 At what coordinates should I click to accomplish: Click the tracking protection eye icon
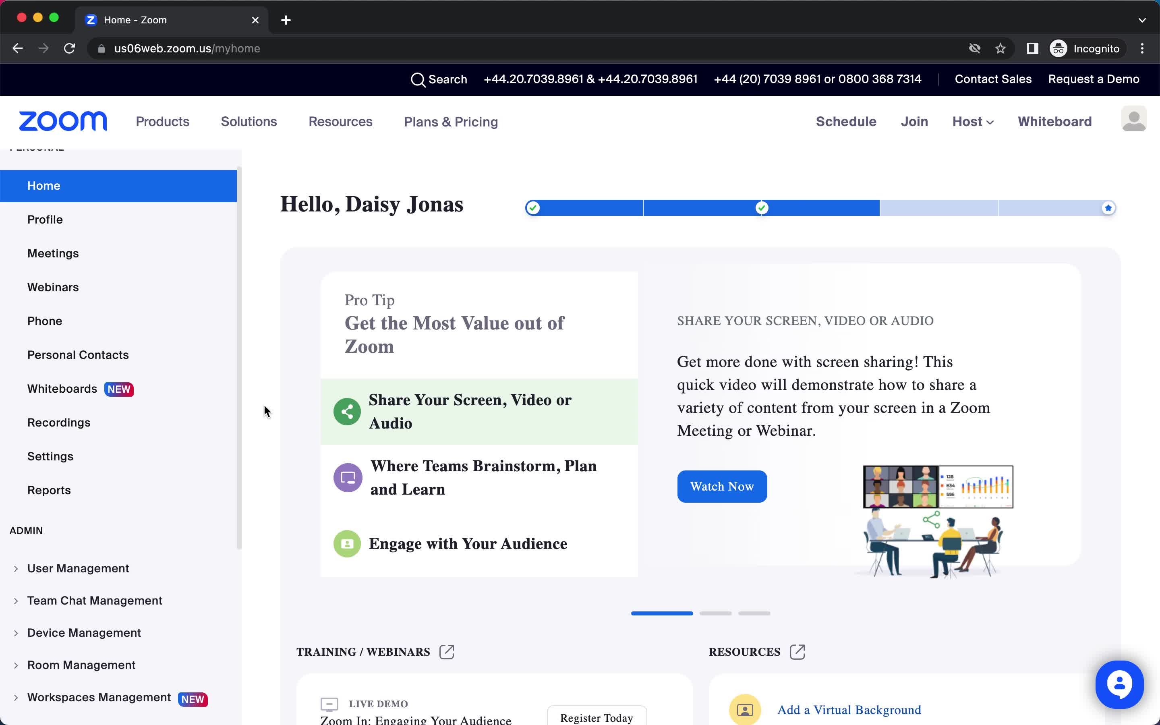tap(974, 48)
